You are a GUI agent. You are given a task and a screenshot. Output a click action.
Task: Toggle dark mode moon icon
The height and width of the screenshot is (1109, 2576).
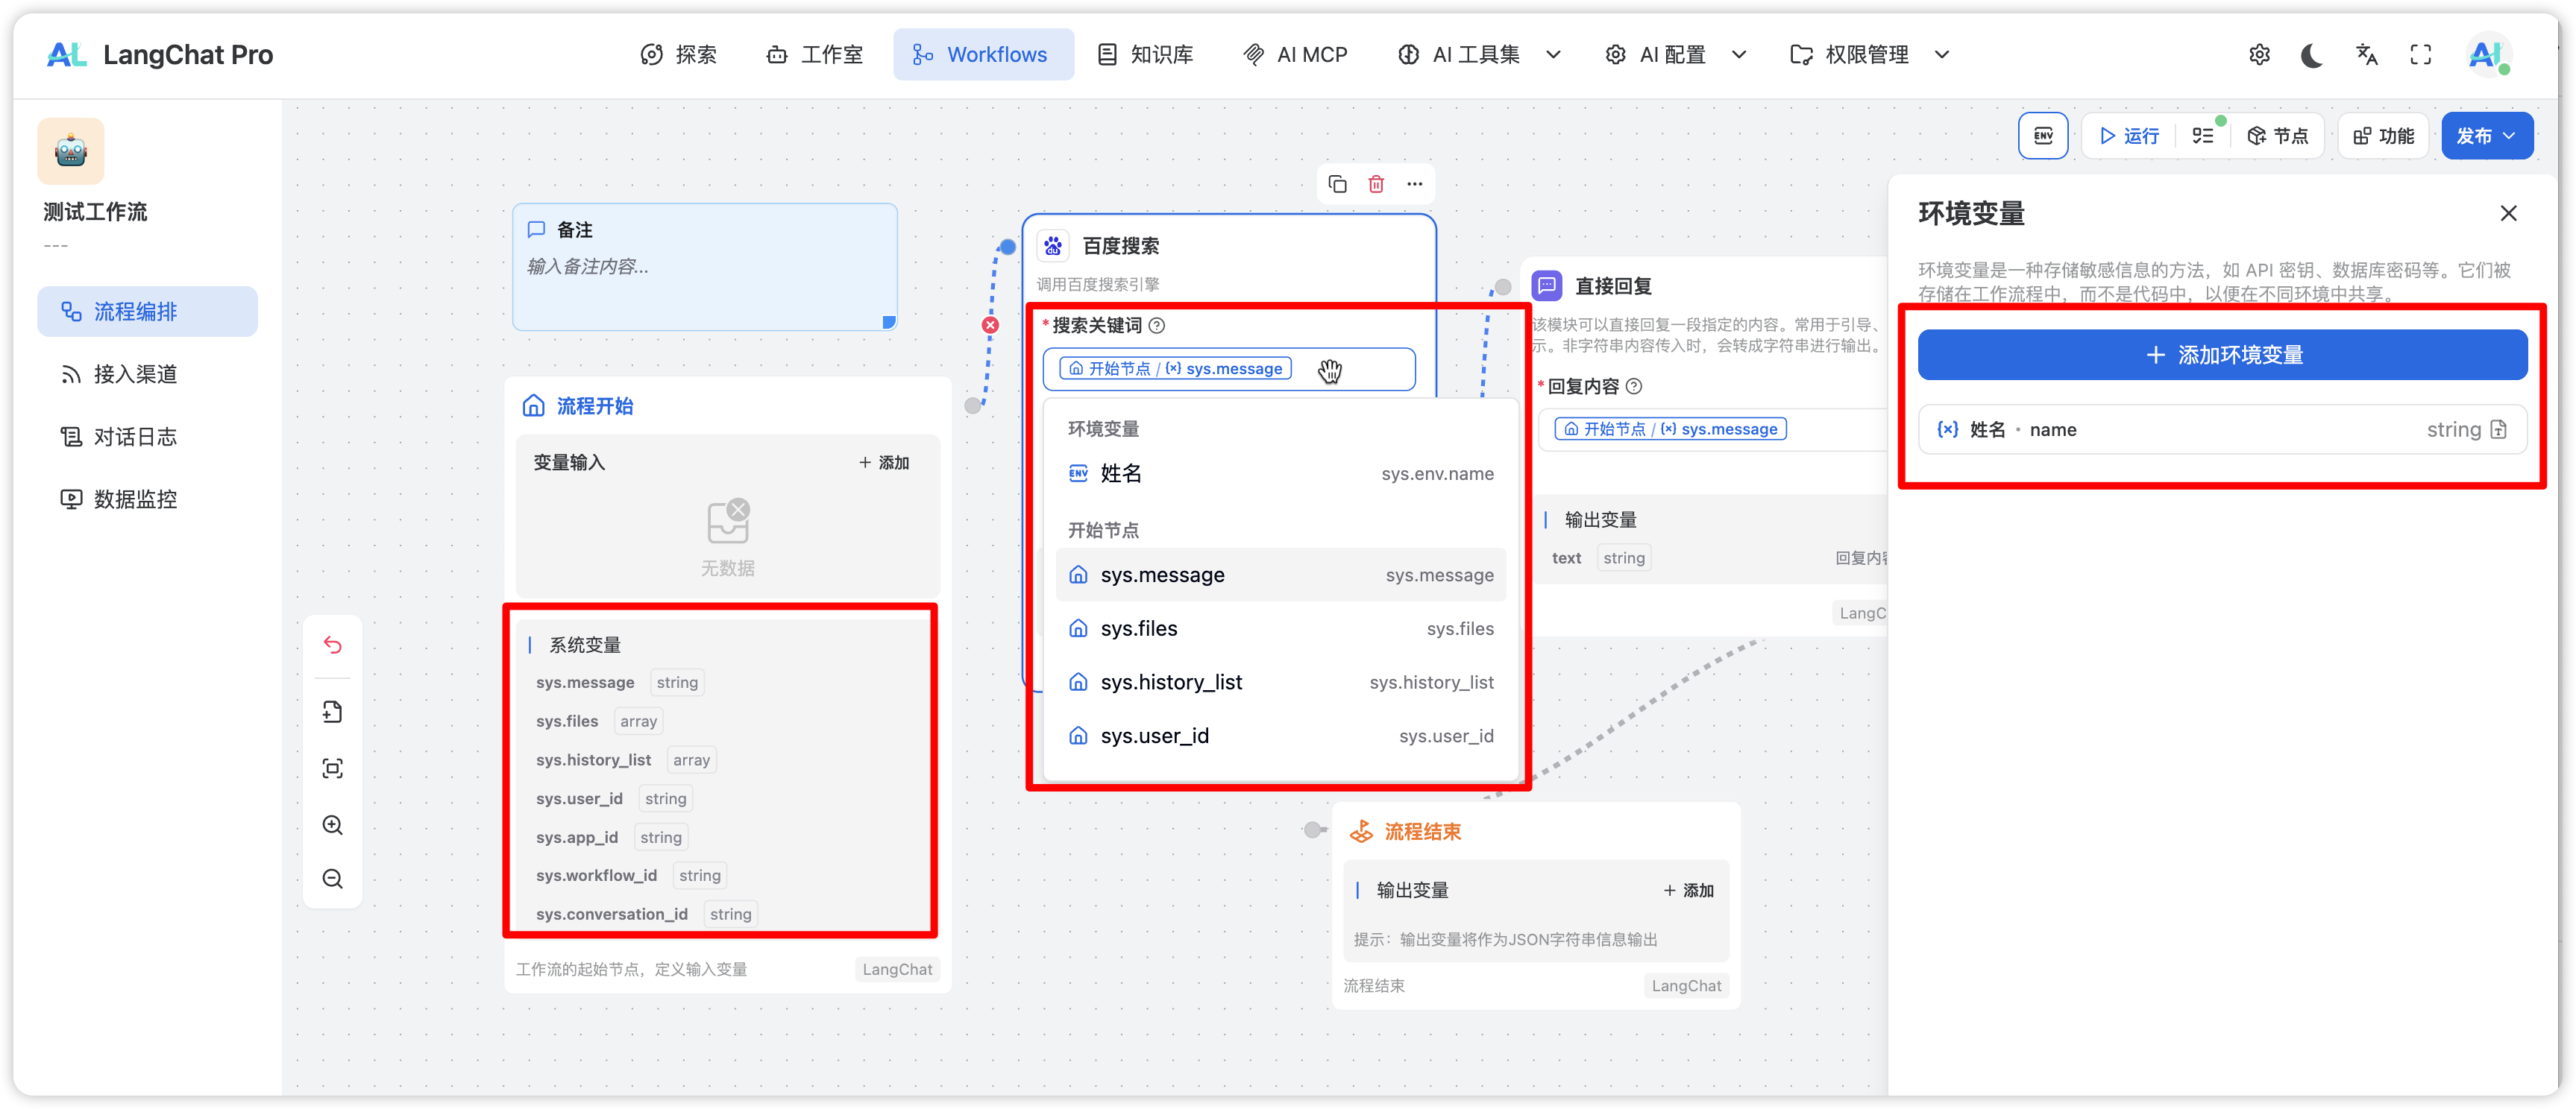point(2311,55)
